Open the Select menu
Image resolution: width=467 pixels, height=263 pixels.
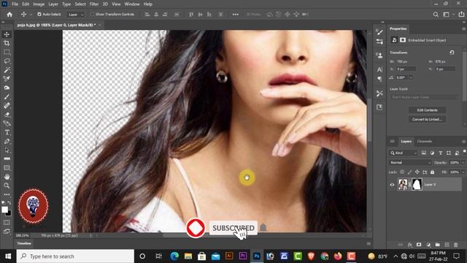80,4
